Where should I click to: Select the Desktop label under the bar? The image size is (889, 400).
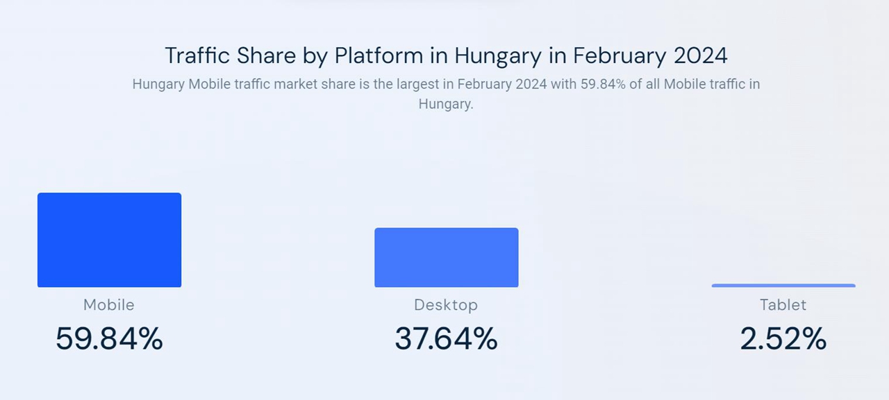446,304
